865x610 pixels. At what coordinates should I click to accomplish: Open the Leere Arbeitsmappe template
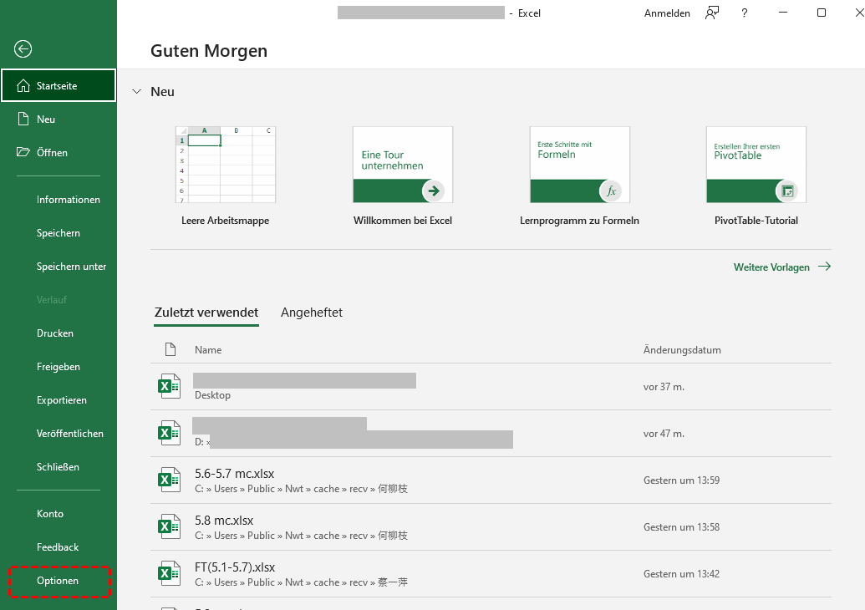(225, 165)
